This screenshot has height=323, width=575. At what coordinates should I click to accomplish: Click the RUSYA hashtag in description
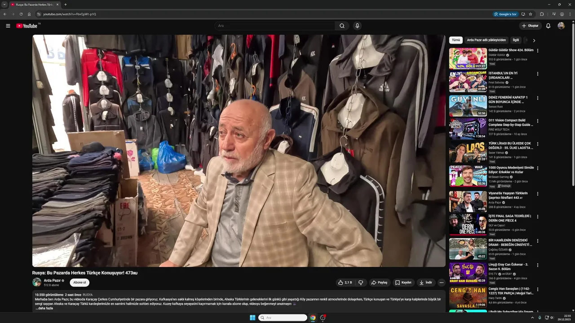88,295
